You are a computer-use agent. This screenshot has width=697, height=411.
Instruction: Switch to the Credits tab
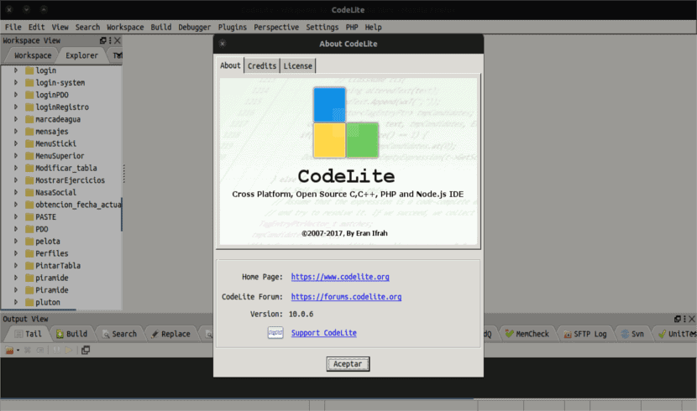(262, 65)
